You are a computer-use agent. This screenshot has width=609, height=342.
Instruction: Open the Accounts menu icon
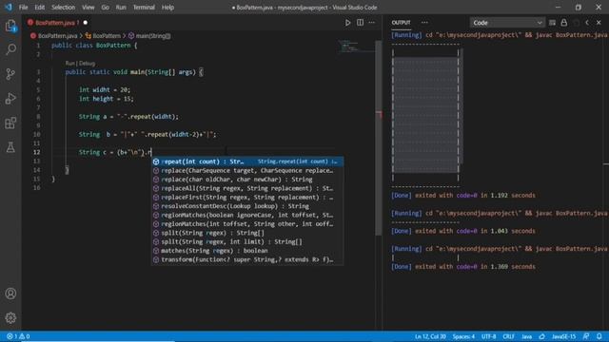click(x=10, y=294)
